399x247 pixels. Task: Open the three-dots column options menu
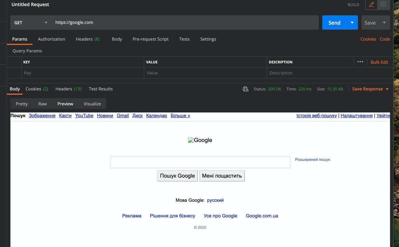pos(360,62)
